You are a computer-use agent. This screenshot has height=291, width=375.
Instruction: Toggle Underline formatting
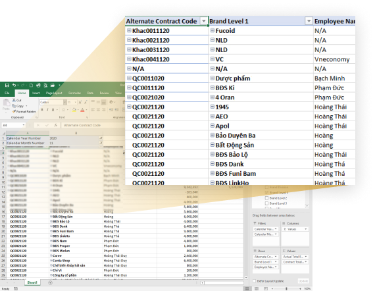coord(53,109)
